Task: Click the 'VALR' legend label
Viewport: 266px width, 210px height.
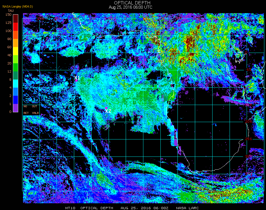Action: [35, 113]
